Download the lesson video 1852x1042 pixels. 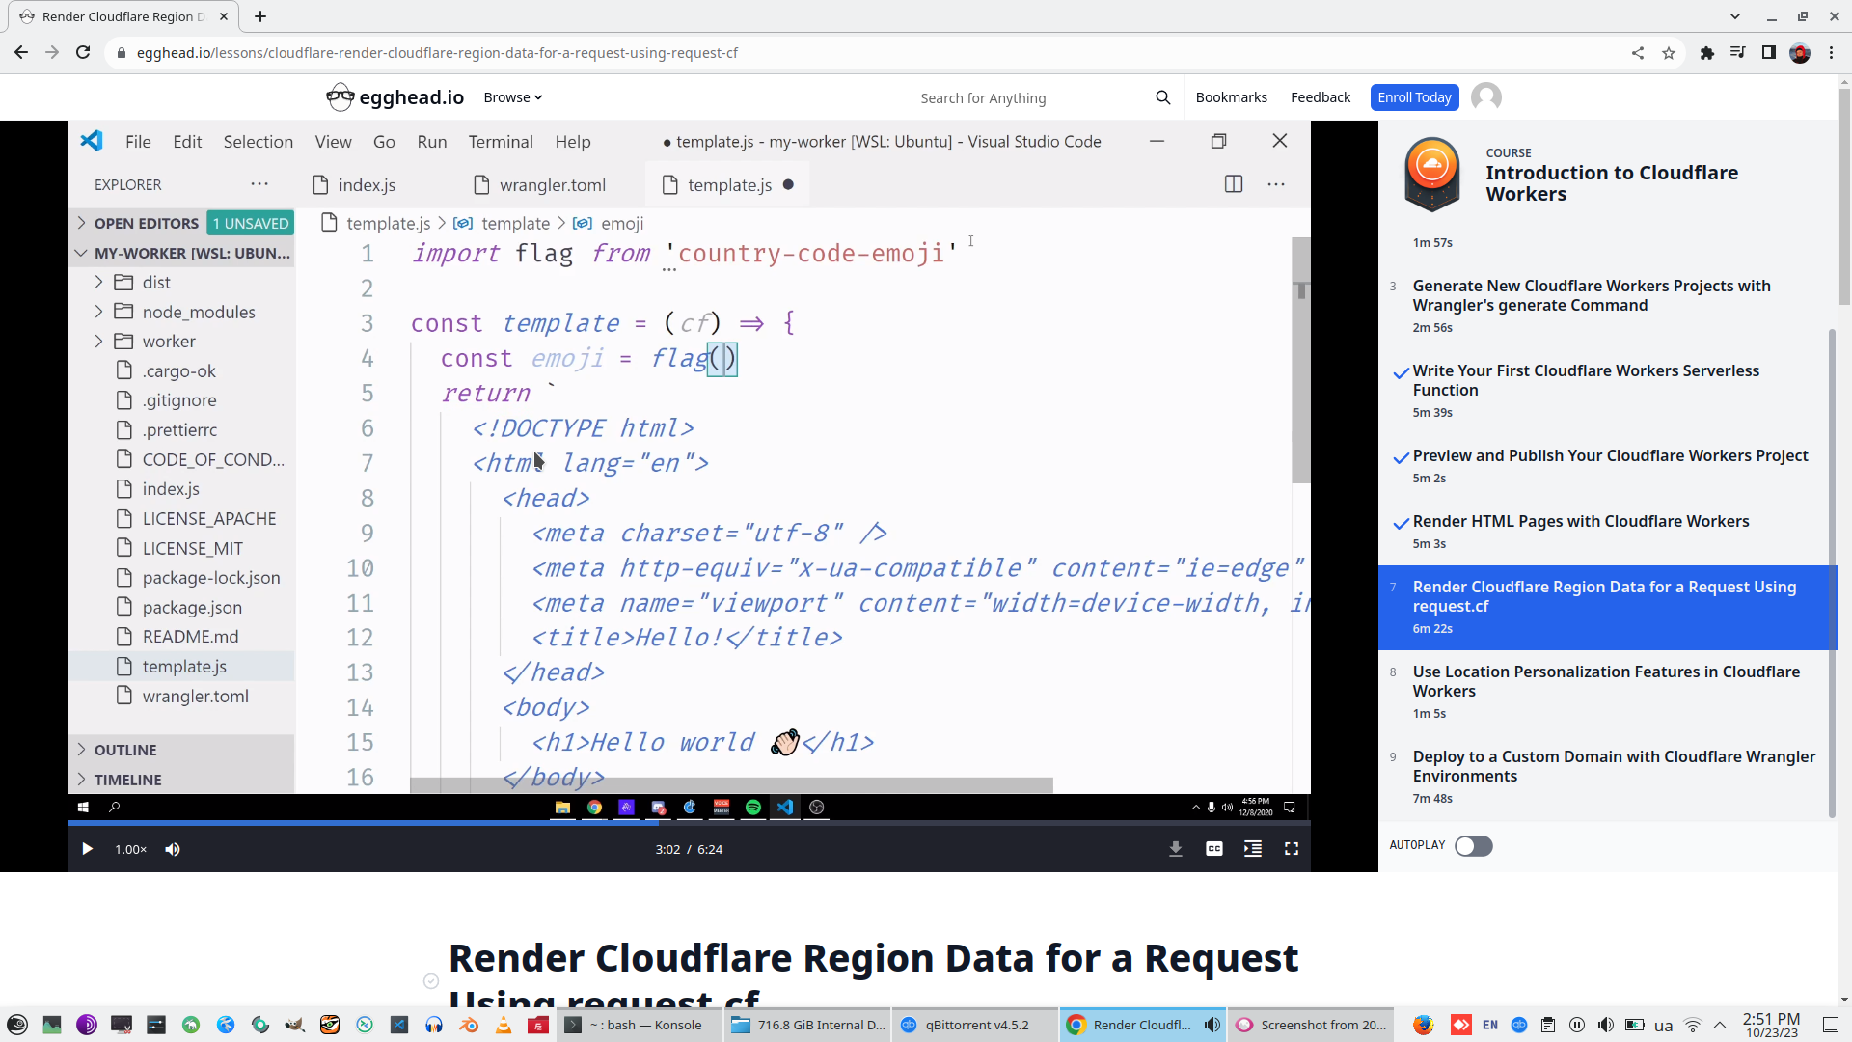1175,849
